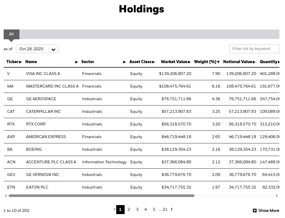Go to page 4 of holdings
The width and height of the screenshot is (285, 218).
coord(145,210)
